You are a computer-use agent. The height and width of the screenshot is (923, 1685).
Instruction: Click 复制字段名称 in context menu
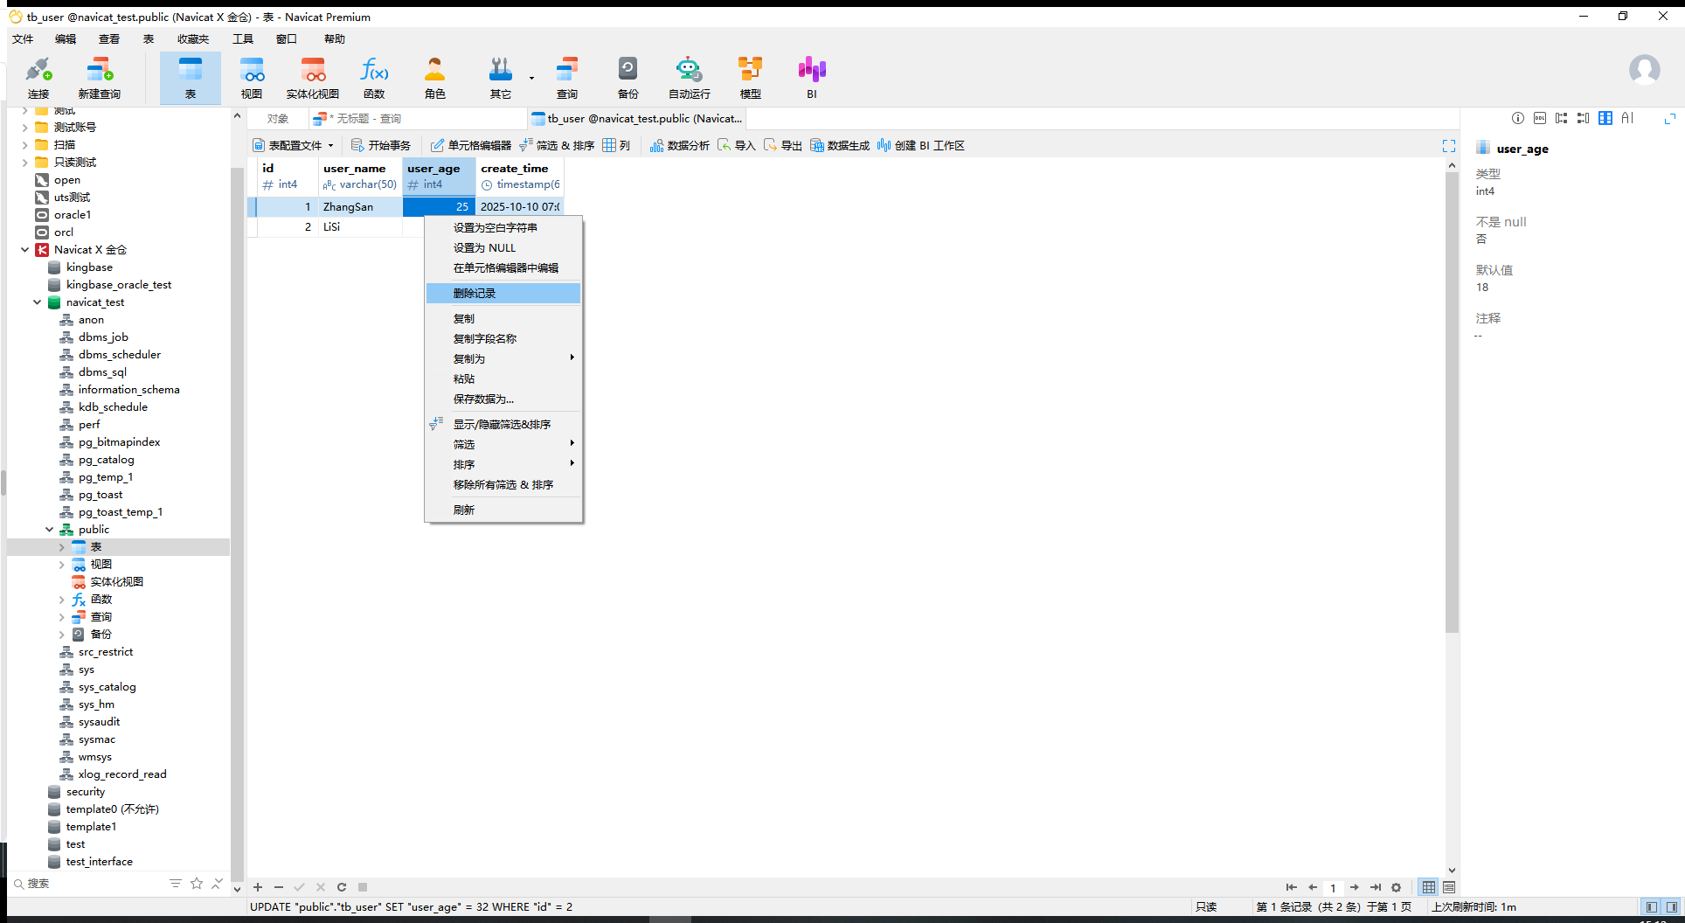[x=503, y=339]
